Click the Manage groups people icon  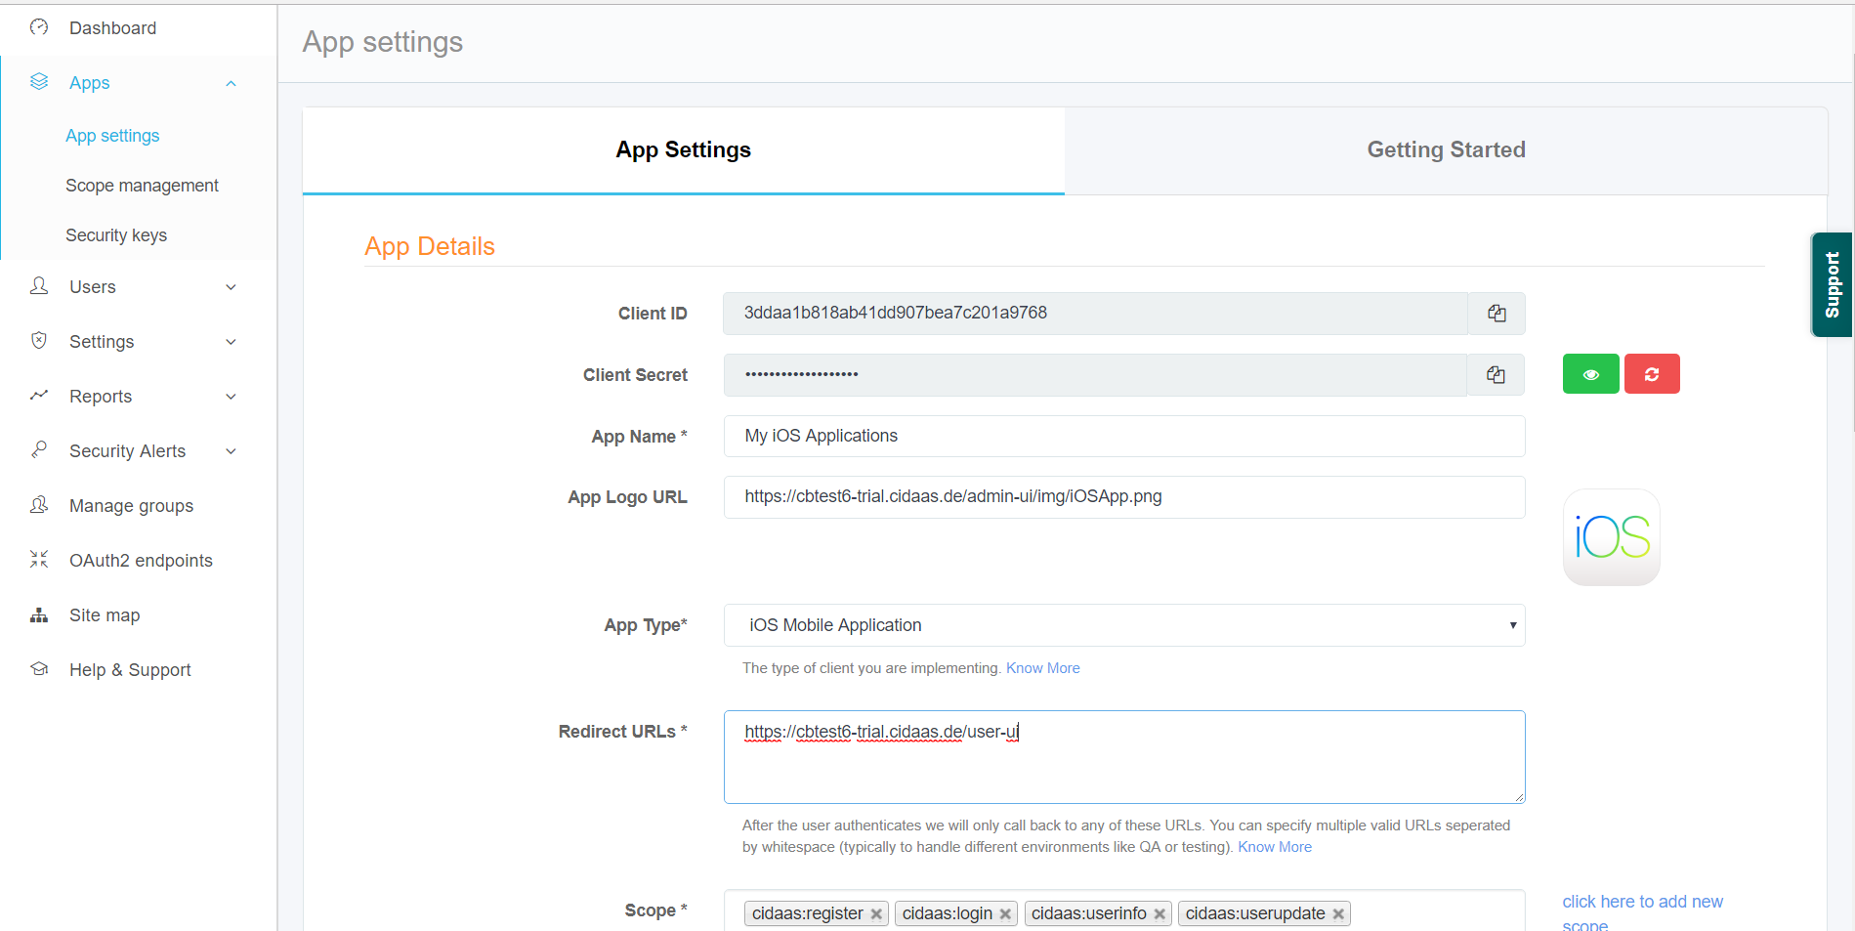(39, 505)
